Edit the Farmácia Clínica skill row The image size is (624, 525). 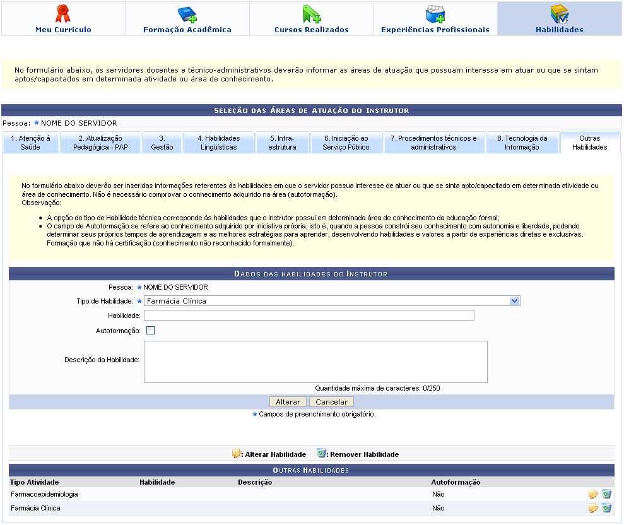pos(593,508)
